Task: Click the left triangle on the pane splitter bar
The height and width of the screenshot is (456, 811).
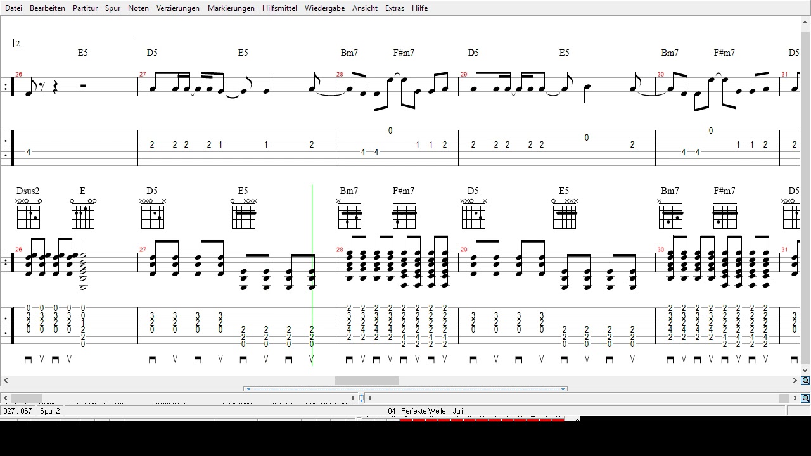Action: 248,389
